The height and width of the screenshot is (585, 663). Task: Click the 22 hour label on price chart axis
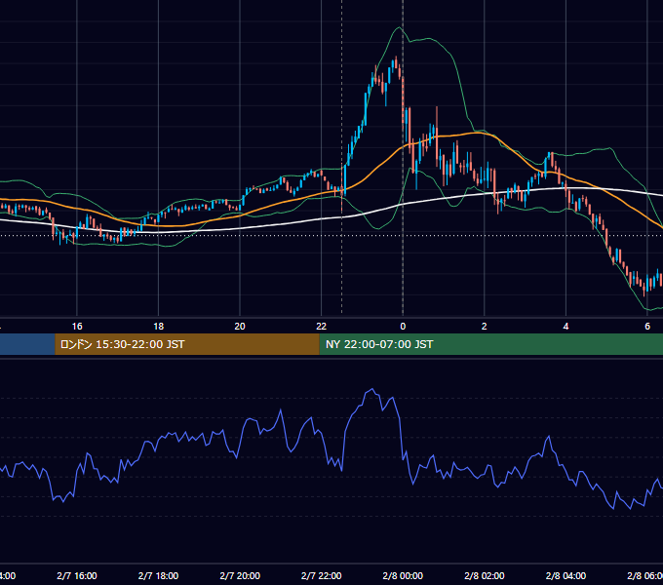[x=322, y=327]
